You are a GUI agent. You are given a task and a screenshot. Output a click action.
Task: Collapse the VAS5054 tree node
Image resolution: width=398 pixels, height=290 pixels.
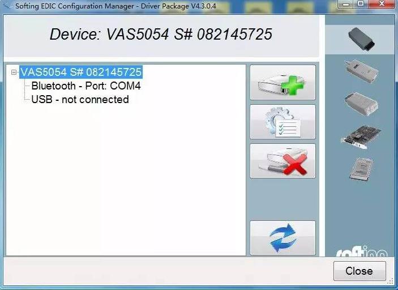tap(14, 72)
